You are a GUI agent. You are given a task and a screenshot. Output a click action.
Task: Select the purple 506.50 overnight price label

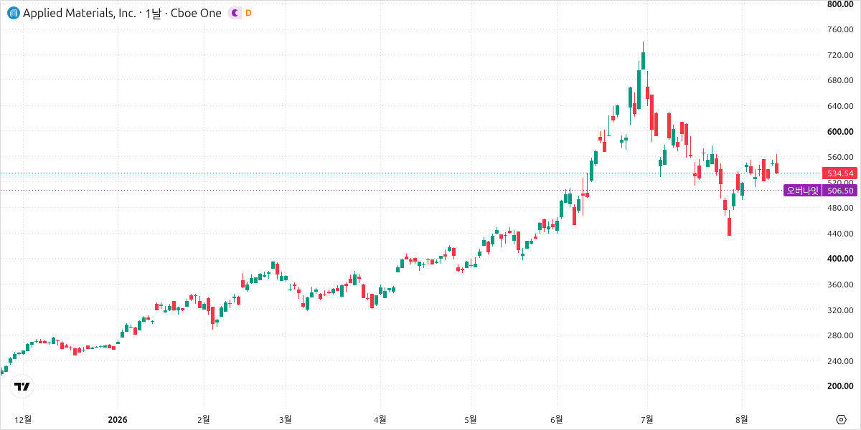pyautogui.click(x=840, y=190)
